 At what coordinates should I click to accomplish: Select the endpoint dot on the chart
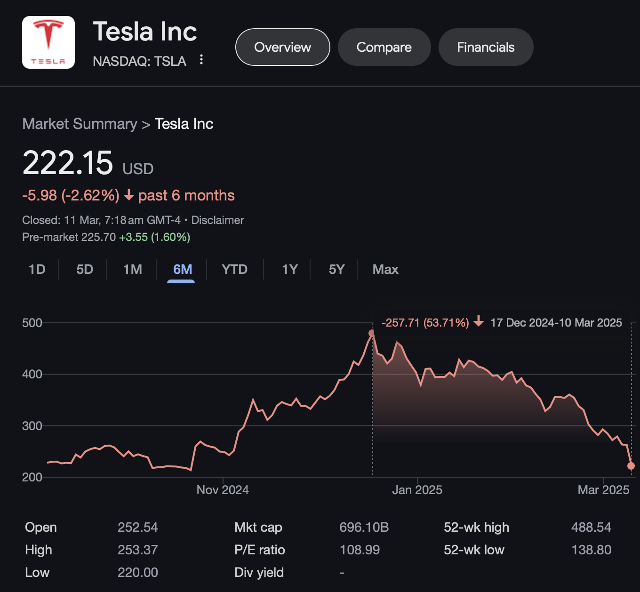point(631,465)
